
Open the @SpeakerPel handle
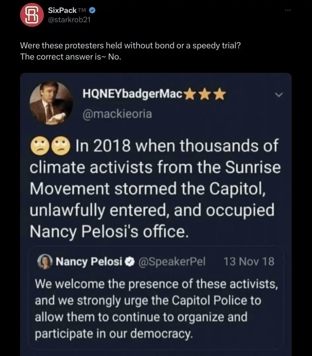pos(172,262)
